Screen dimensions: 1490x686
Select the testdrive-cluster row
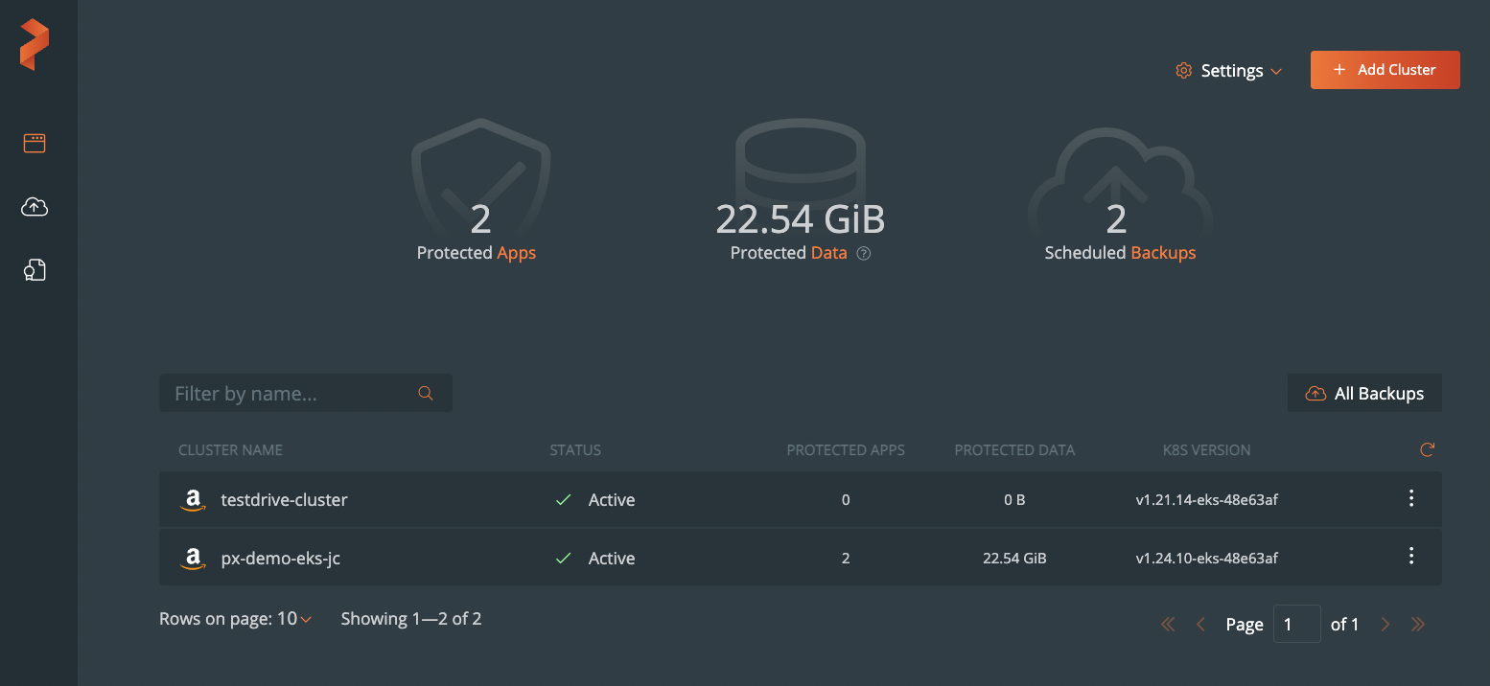pyautogui.click(x=671, y=499)
